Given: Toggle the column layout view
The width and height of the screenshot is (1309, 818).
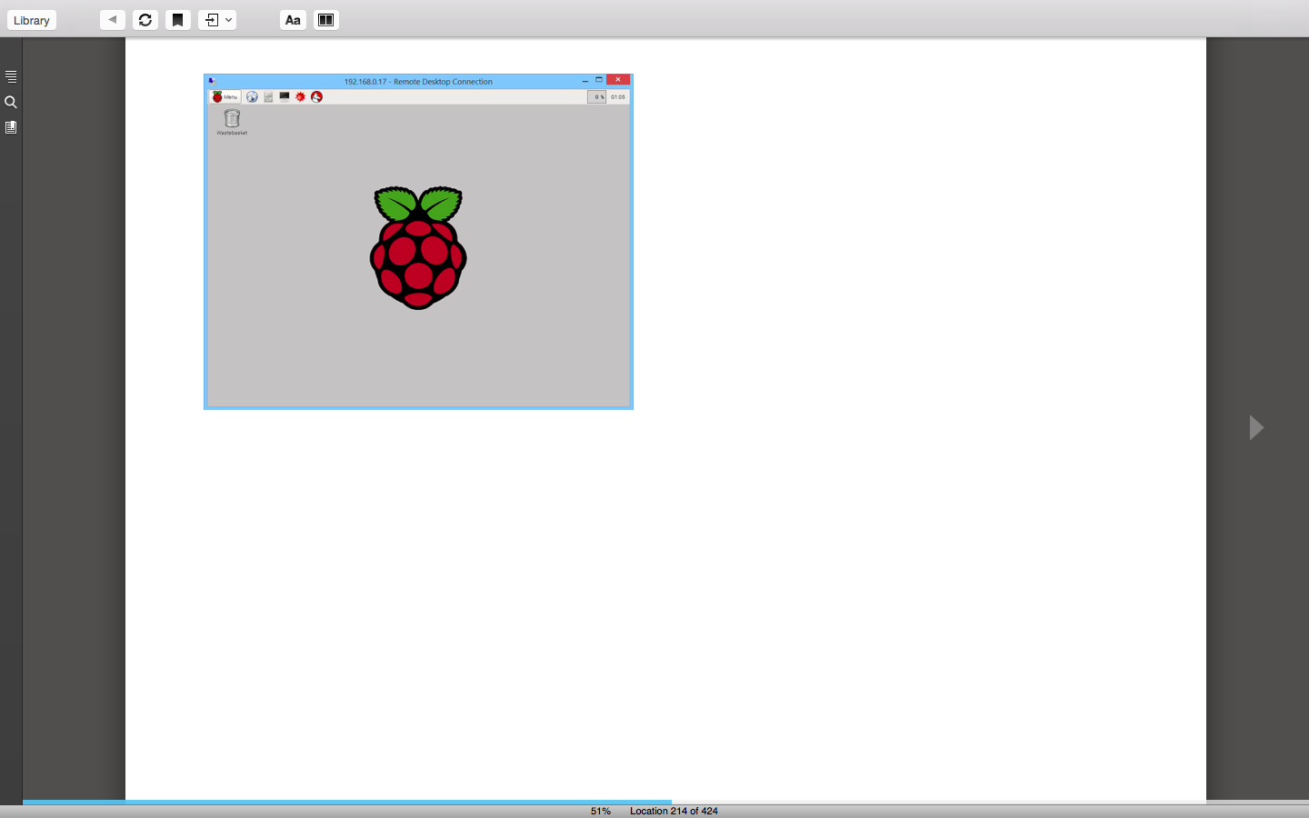Looking at the screenshot, I should tap(326, 20).
